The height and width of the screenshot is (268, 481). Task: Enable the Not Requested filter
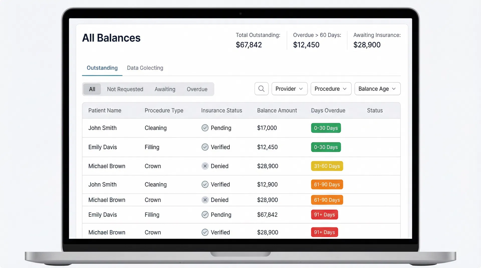[125, 89]
